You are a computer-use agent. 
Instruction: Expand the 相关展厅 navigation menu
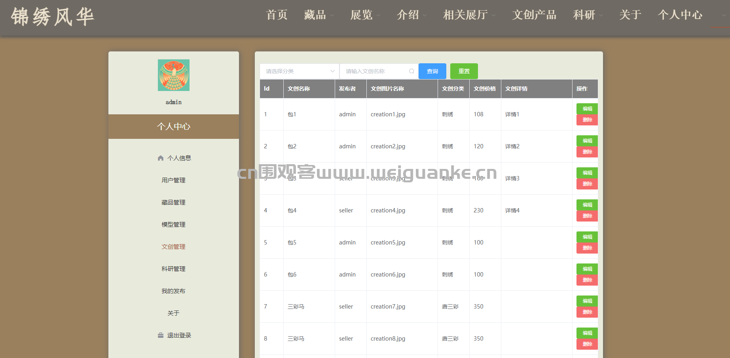[469, 15]
